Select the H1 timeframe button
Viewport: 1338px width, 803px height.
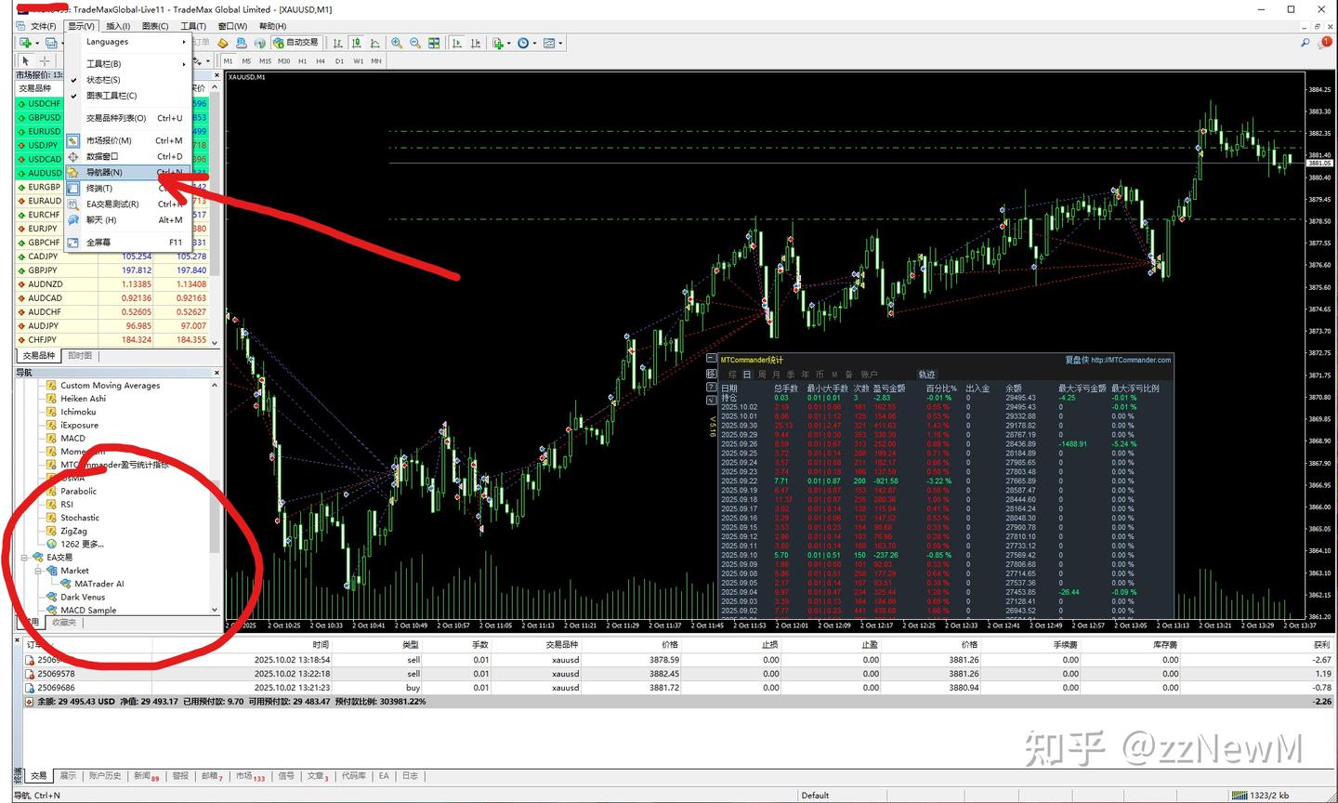[302, 61]
